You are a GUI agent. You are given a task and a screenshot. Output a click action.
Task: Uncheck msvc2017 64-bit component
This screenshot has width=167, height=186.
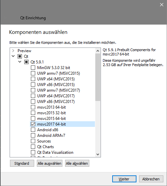pyautogui.click(x=33, y=124)
